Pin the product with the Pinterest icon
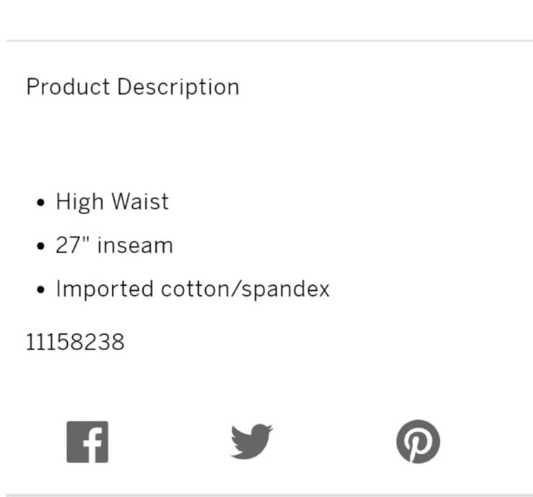Screen dimensions: 533x497 click(x=418, y=441)
